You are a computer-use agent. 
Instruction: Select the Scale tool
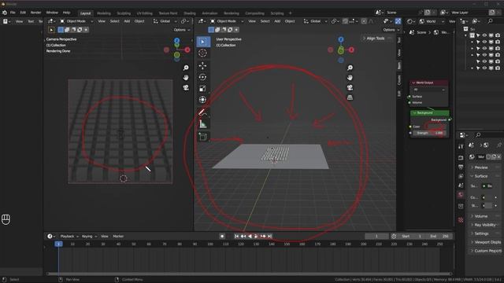pyautogui.click(x=202, y=89)
